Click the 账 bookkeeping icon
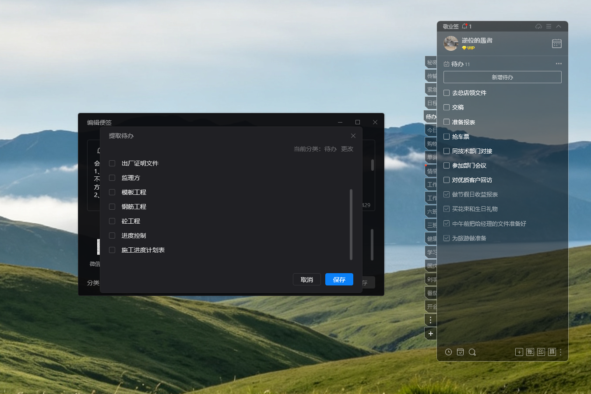Image resolution: width=591 pixels, height=394 pixels. 530,352
